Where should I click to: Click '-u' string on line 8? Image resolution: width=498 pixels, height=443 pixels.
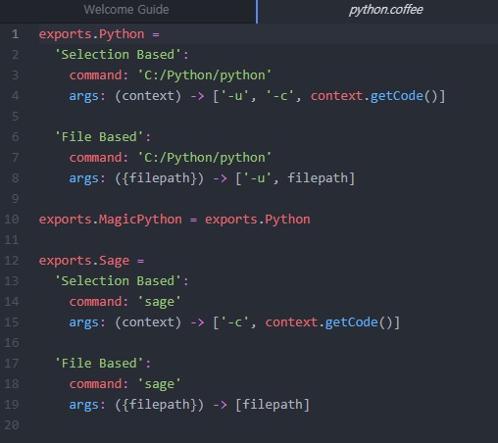coord(257,178)
